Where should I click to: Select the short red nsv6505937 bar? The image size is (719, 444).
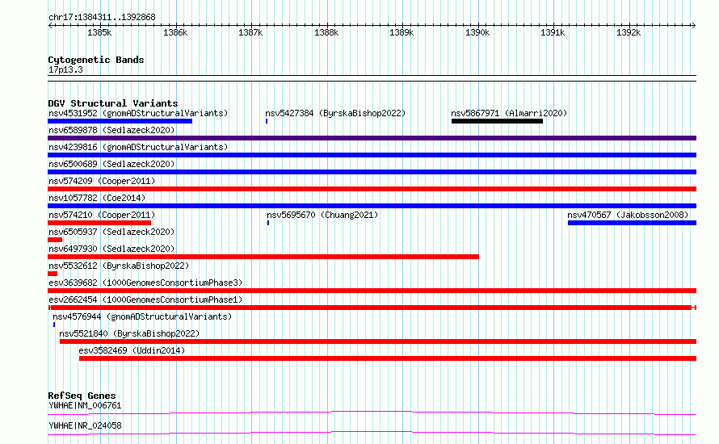pyautogui.click(x=55, y=240)
